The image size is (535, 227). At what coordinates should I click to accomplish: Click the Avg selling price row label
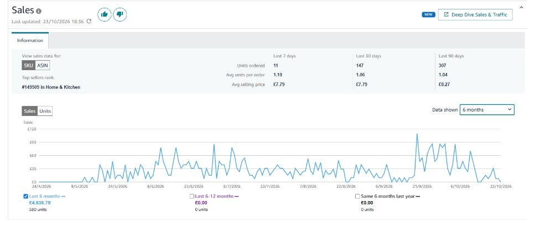point(248,84)
